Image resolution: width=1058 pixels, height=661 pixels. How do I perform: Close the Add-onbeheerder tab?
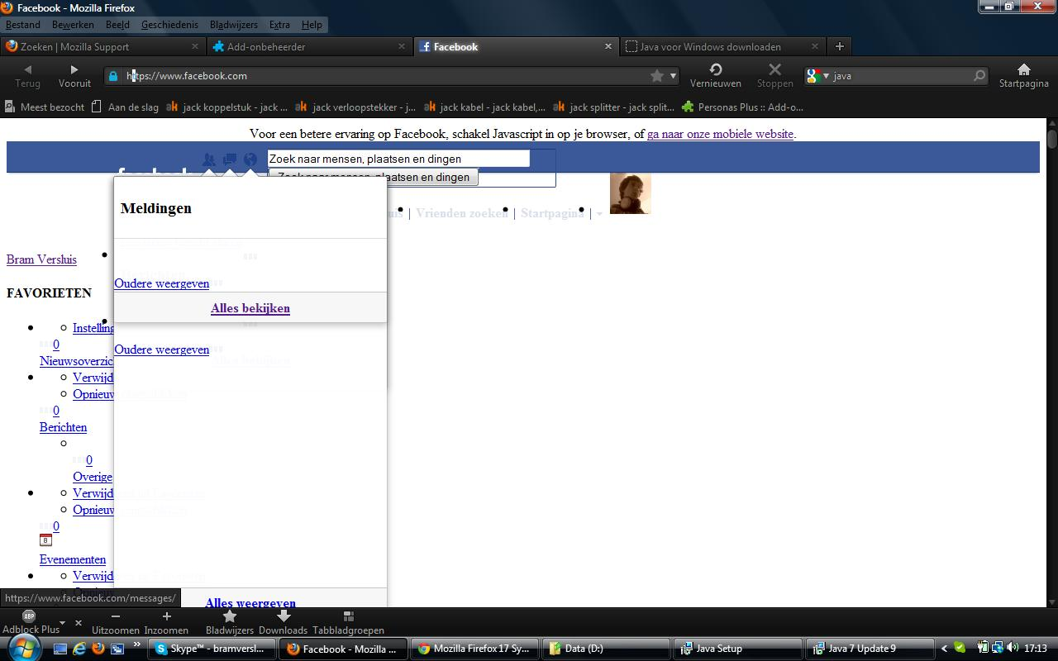tap(402, 46)
